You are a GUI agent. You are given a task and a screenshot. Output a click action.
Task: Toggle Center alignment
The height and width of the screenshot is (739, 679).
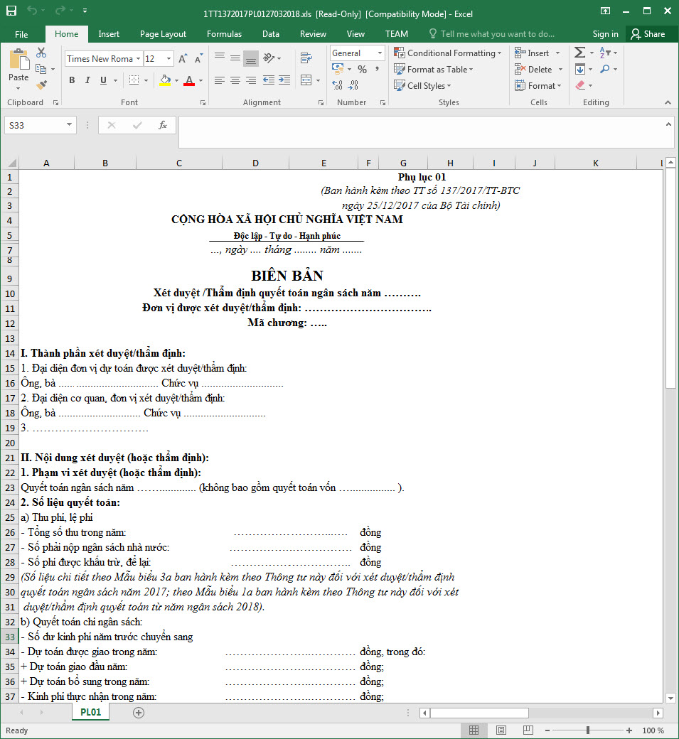pos(235,80)
